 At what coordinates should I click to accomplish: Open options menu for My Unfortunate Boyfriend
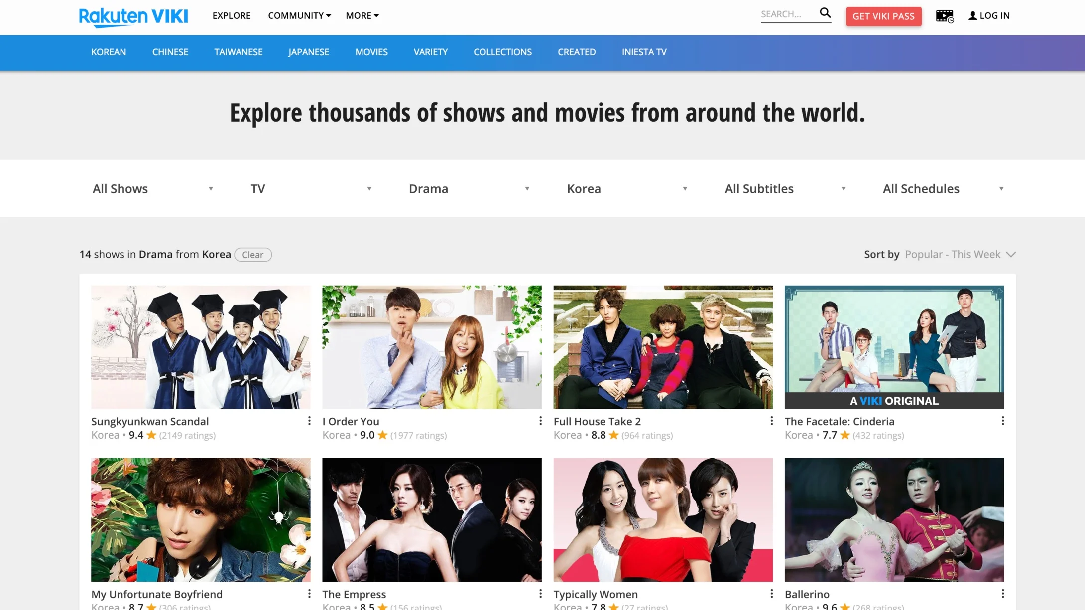(x=309, y=594)
